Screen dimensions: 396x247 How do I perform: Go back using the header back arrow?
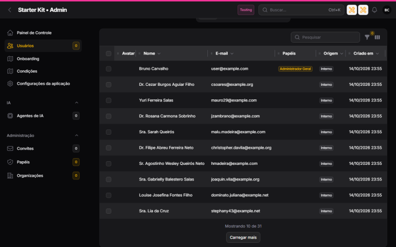coord(9,10)
